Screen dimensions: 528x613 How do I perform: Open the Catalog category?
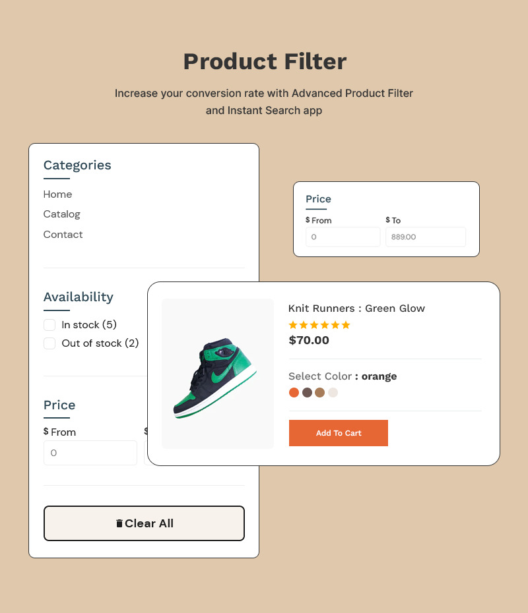click(61, 214)
